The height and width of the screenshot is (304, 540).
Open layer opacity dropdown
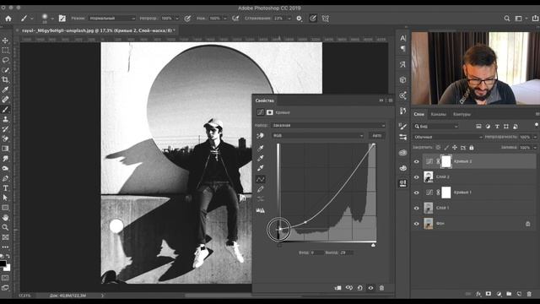(535, 137)
